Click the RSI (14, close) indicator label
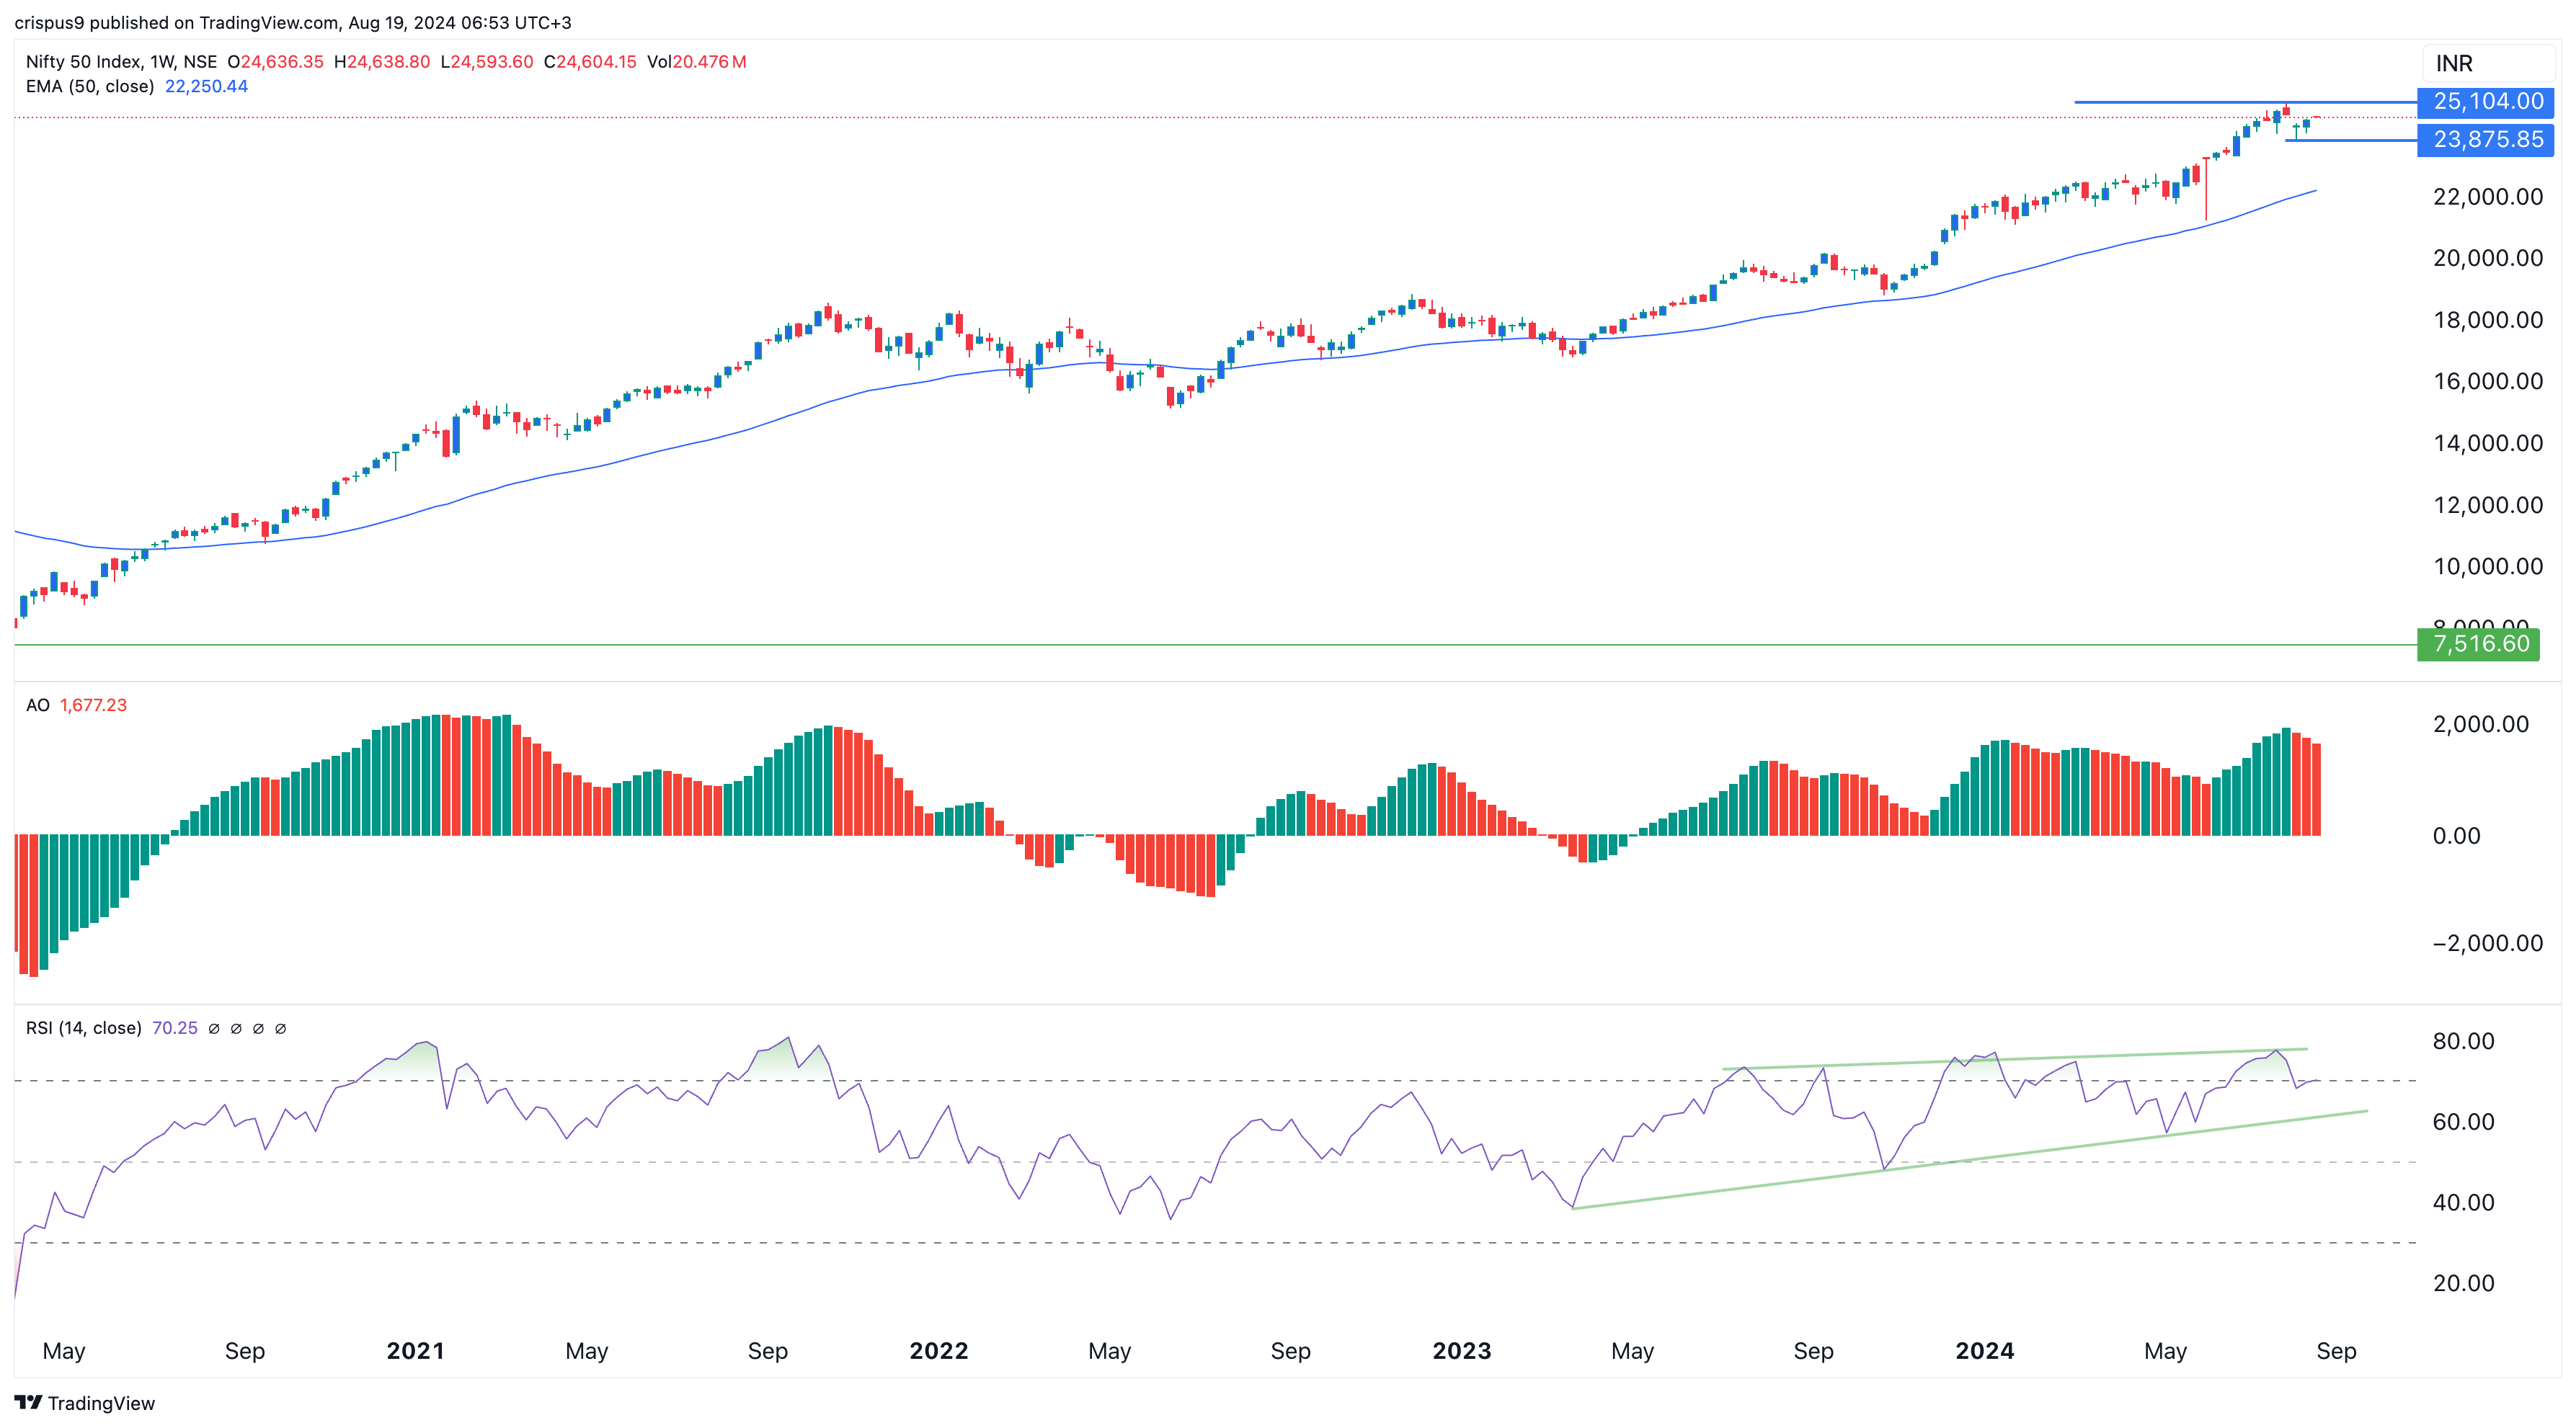Screen dimensions: 2576x1428 tap(84, 1028)
